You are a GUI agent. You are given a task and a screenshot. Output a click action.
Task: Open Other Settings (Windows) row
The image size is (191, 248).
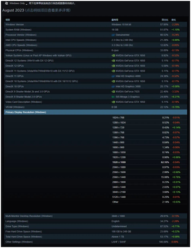pos(95,242)
